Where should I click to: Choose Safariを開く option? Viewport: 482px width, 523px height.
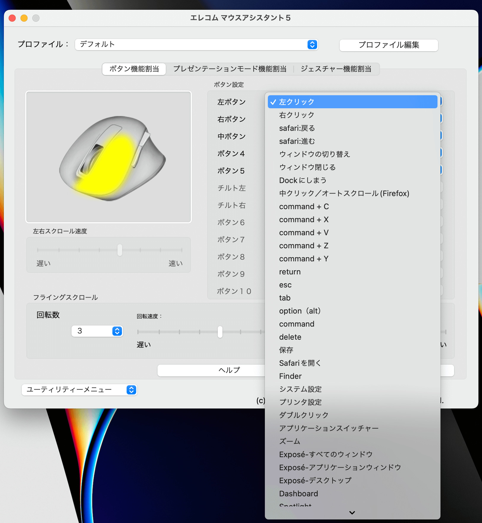pyautogui.click(x=352, y=363)
